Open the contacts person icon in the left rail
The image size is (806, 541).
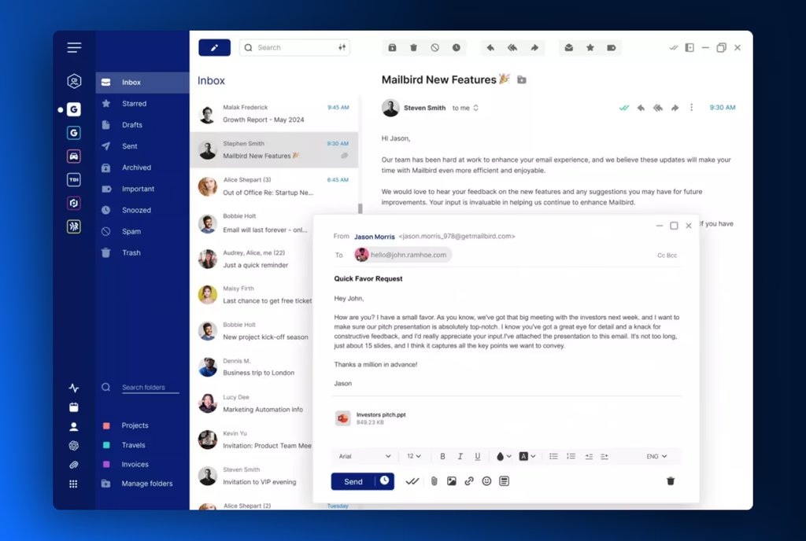[74, 426]
